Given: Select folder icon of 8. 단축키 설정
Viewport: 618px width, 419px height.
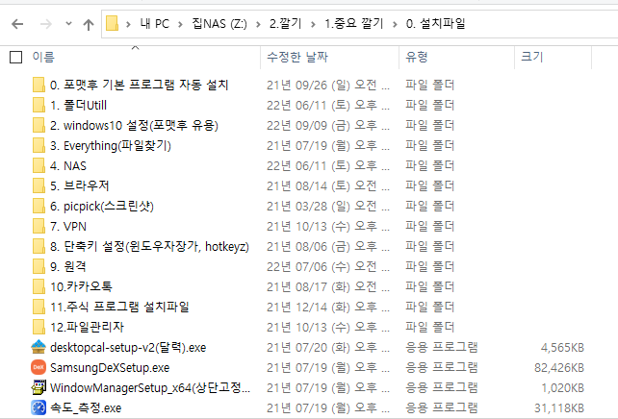Looking at the screenshot, I should pyautogui.click(x=39, y=246).
